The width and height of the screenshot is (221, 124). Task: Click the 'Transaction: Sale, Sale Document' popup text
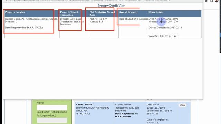coord(72,23)
